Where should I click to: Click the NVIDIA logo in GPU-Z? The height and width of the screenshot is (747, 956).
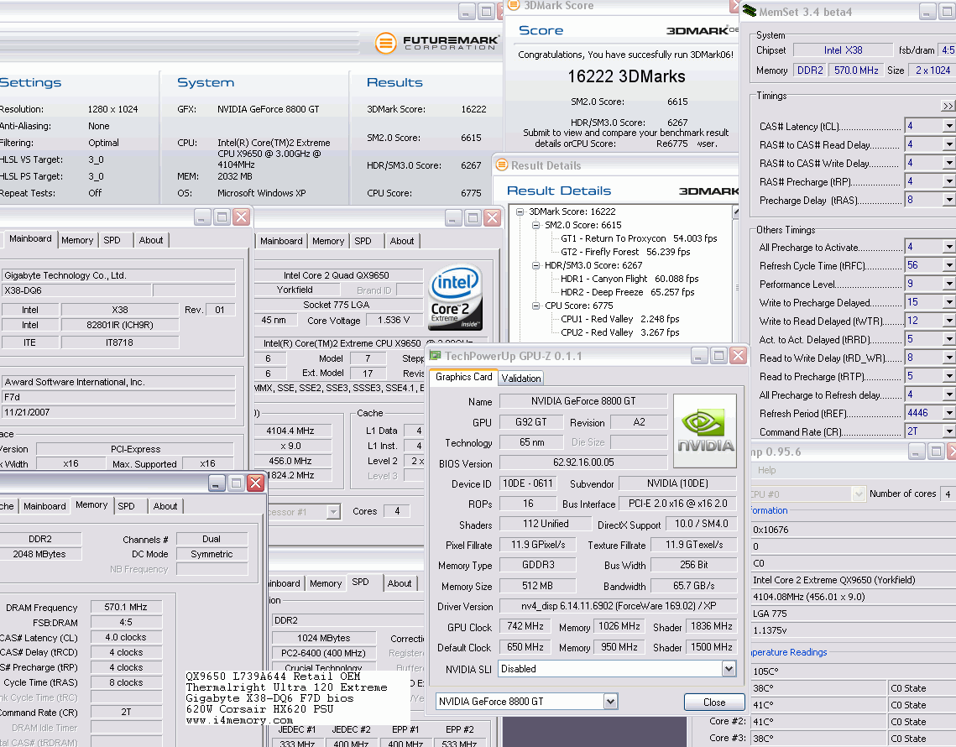(705, 431)
